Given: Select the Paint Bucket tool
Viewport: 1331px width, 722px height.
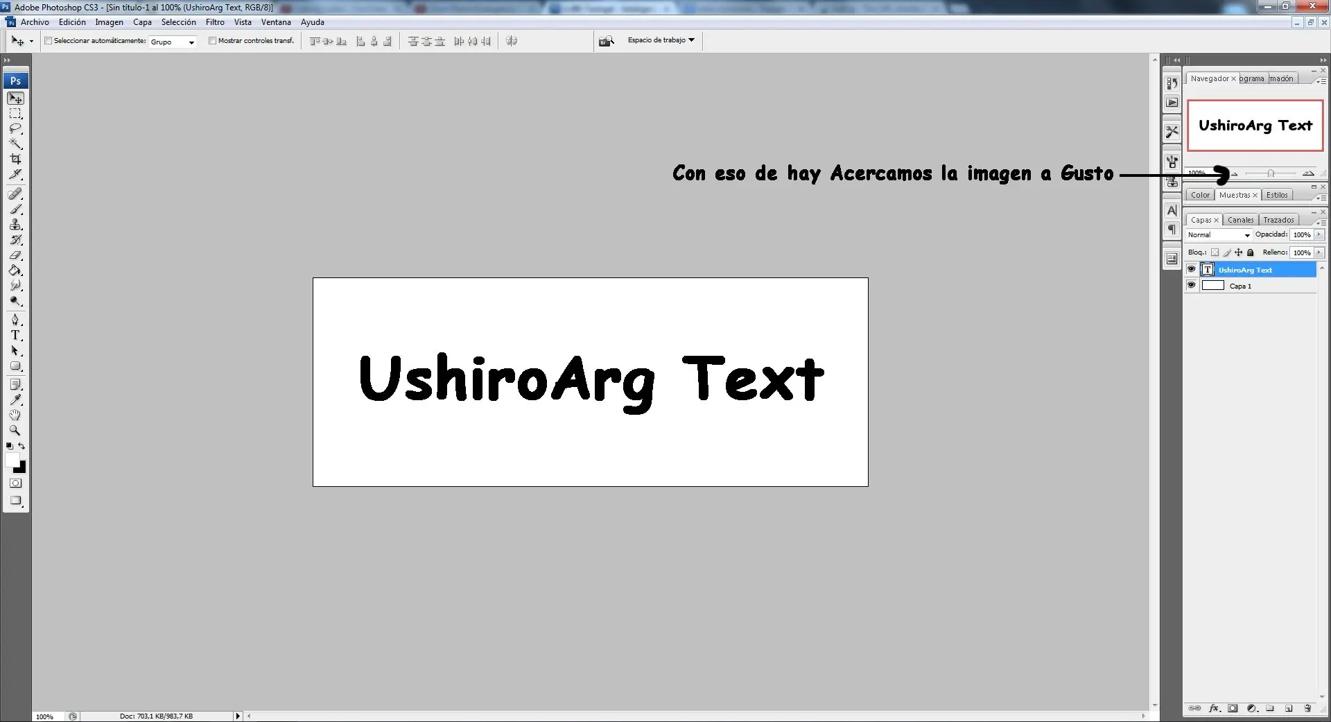Looking at the screenshot, I should click(x=15, y=270).
